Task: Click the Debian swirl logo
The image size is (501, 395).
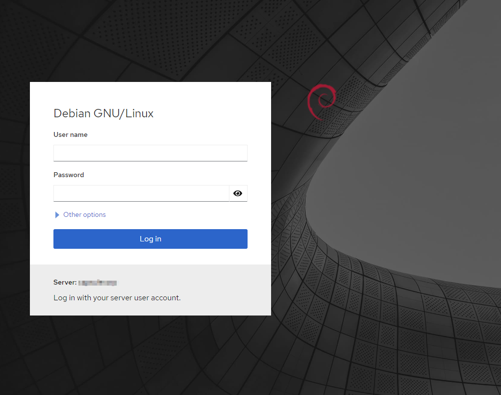Action: [x=322, y=102]
